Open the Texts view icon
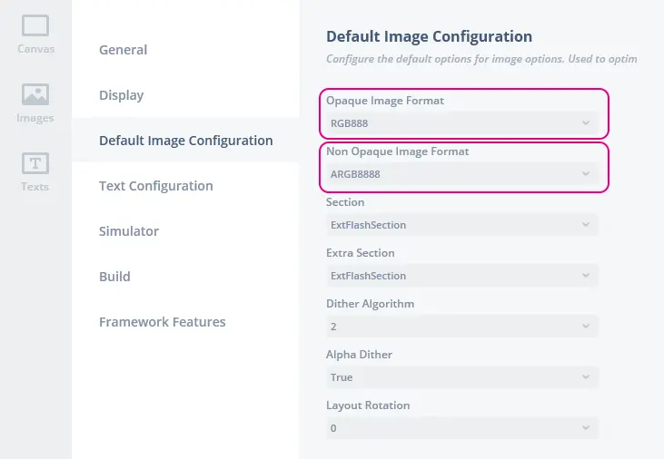Image resolution: width=664 pixels, height=459 pixels. click(35, 171)
